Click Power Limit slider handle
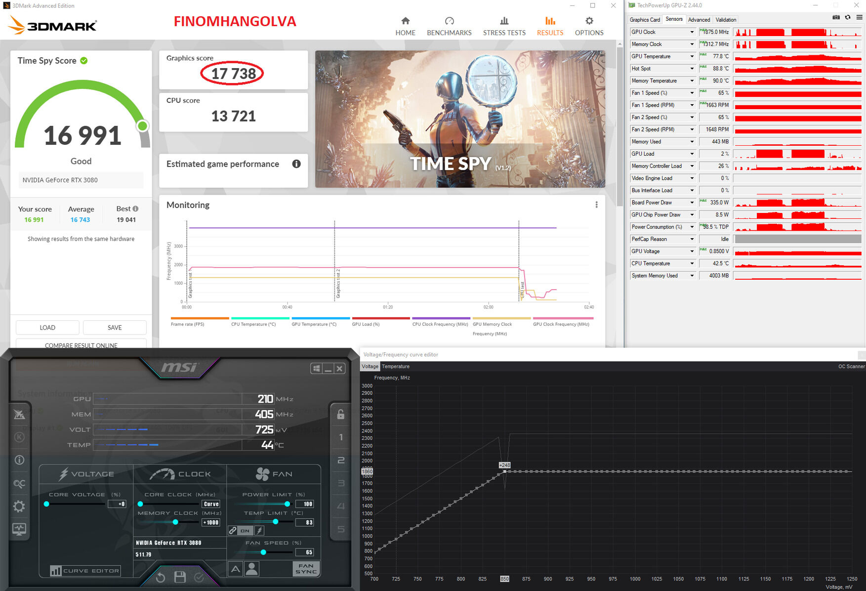Image resolution: width=866 pixels, height=591 pixels. pos(287,504)
